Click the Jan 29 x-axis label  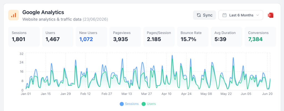tap(66, 94)
